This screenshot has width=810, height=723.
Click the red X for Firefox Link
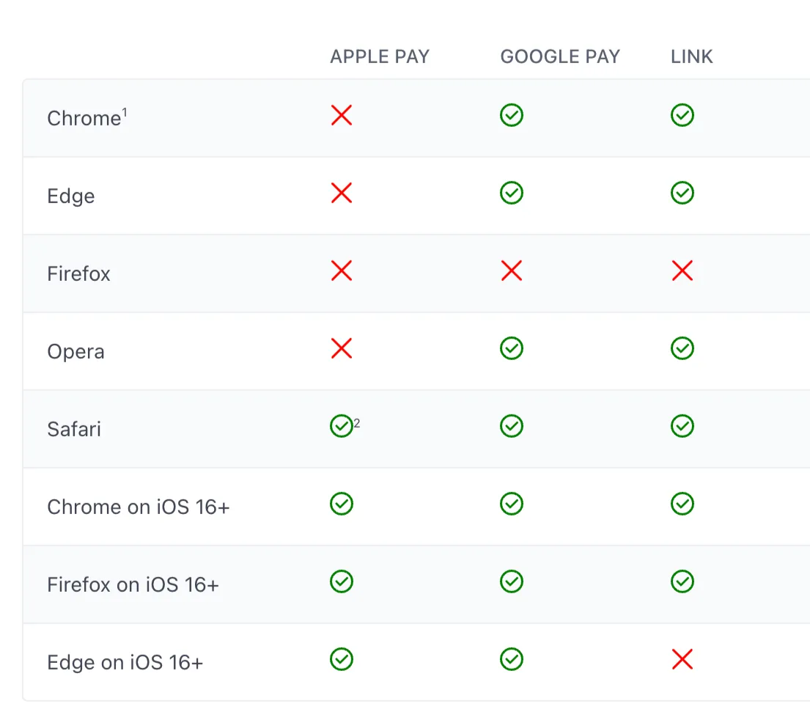coord(682,271)
